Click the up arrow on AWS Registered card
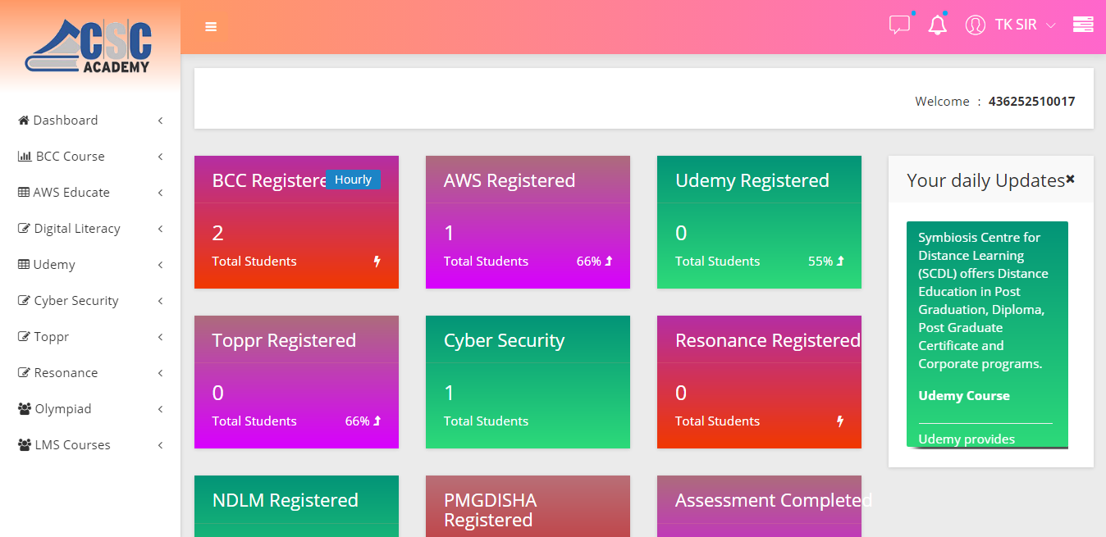The height and width of the screenshot is (537, 1106). coord(609,262)
